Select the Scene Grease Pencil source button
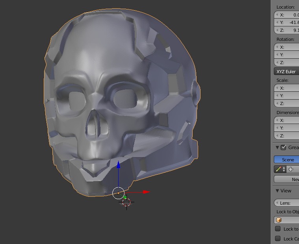Viewport: 299px width, 244px height. 286,160
